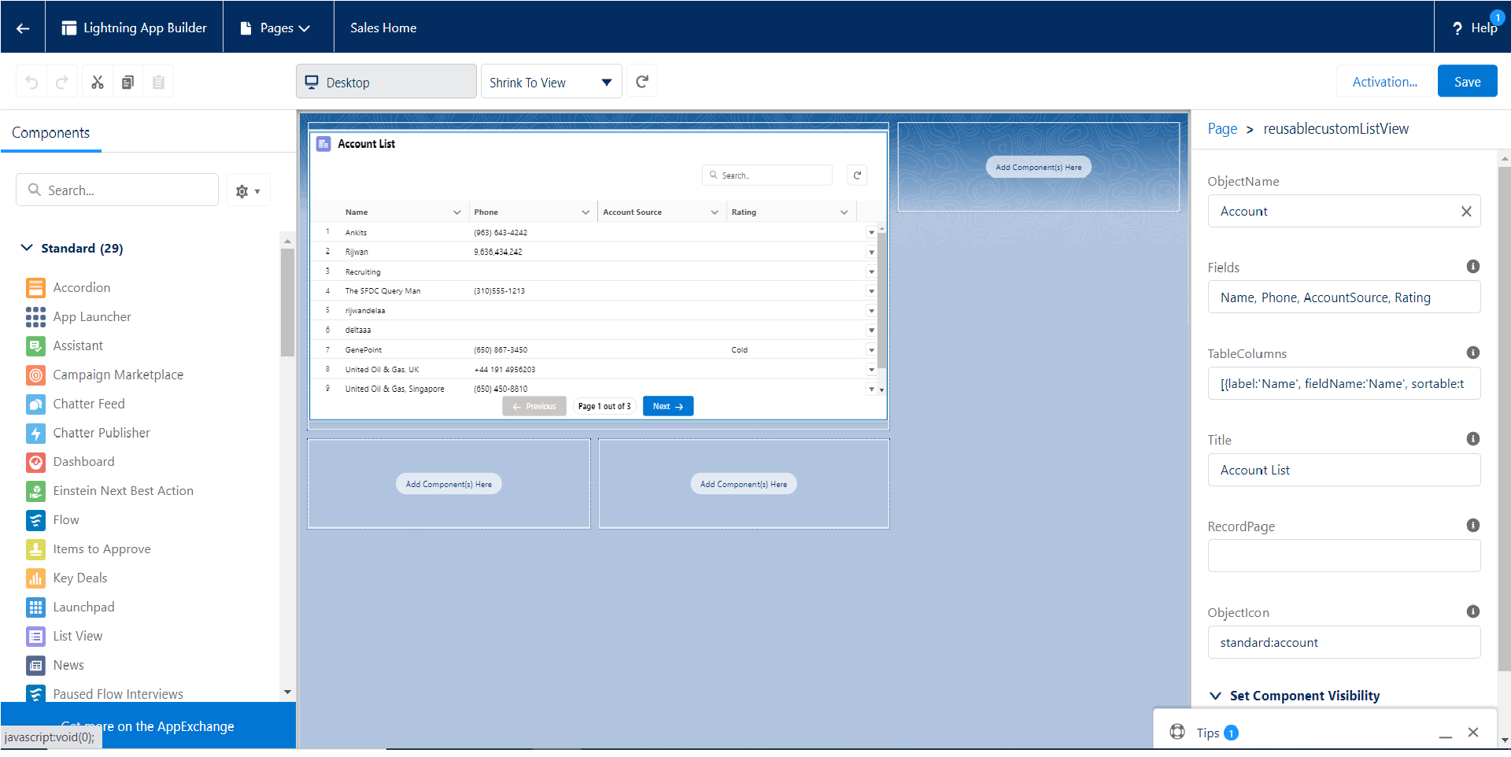Screen dimensions: 1511x757
Task: Open row actions for GenePoint
Action: click(871, 350)
